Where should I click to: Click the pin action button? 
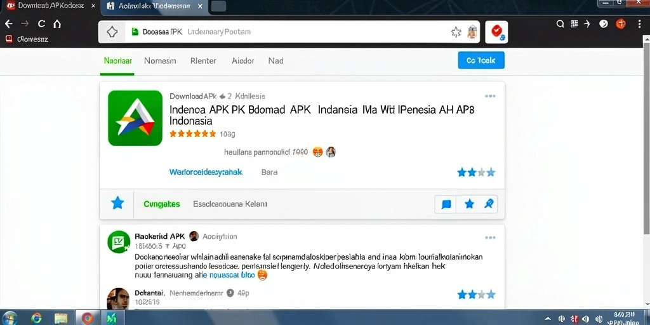(489, 204)
